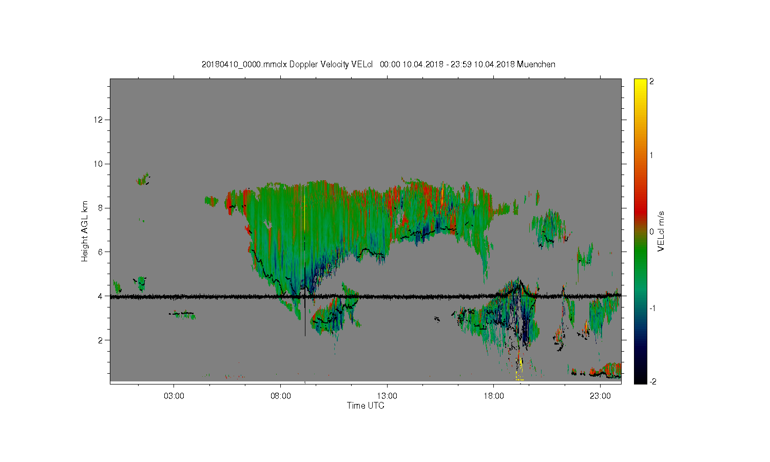Click the colorbar value 1 label
The image size is (770, 462).
pyautogui.click(x=651, y=155)
